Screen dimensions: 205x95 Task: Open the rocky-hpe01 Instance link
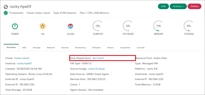tap(24, 64)
